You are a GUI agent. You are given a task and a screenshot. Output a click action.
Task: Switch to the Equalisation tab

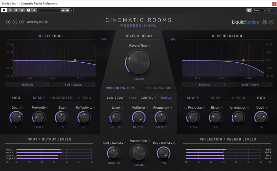158,88
